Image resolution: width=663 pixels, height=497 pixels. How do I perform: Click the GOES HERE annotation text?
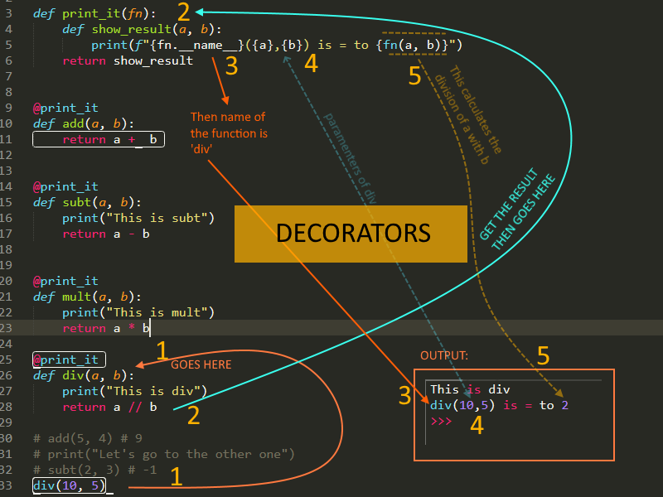(x=201, y=364)
